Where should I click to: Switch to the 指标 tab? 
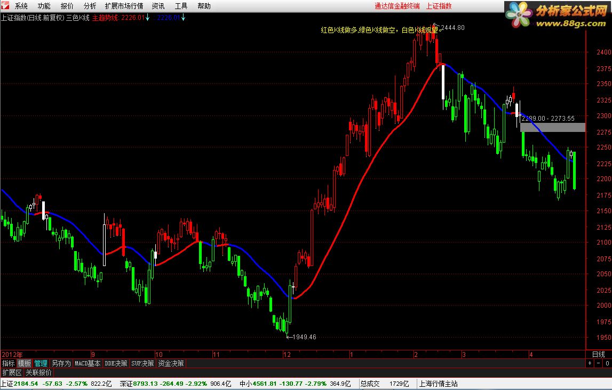(8, 363)
